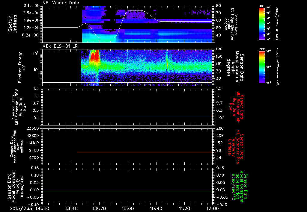Screen dimensions: 307x212
Task: Click the red line in MU Scanner +30V plot
Action: [x=145, y=116]
